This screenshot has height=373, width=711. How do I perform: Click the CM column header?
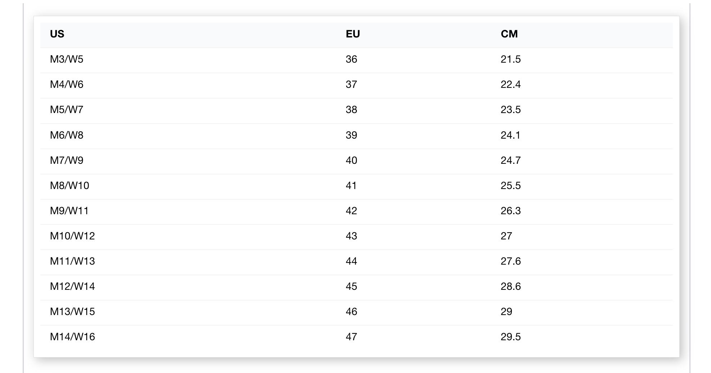coord(509,34)
